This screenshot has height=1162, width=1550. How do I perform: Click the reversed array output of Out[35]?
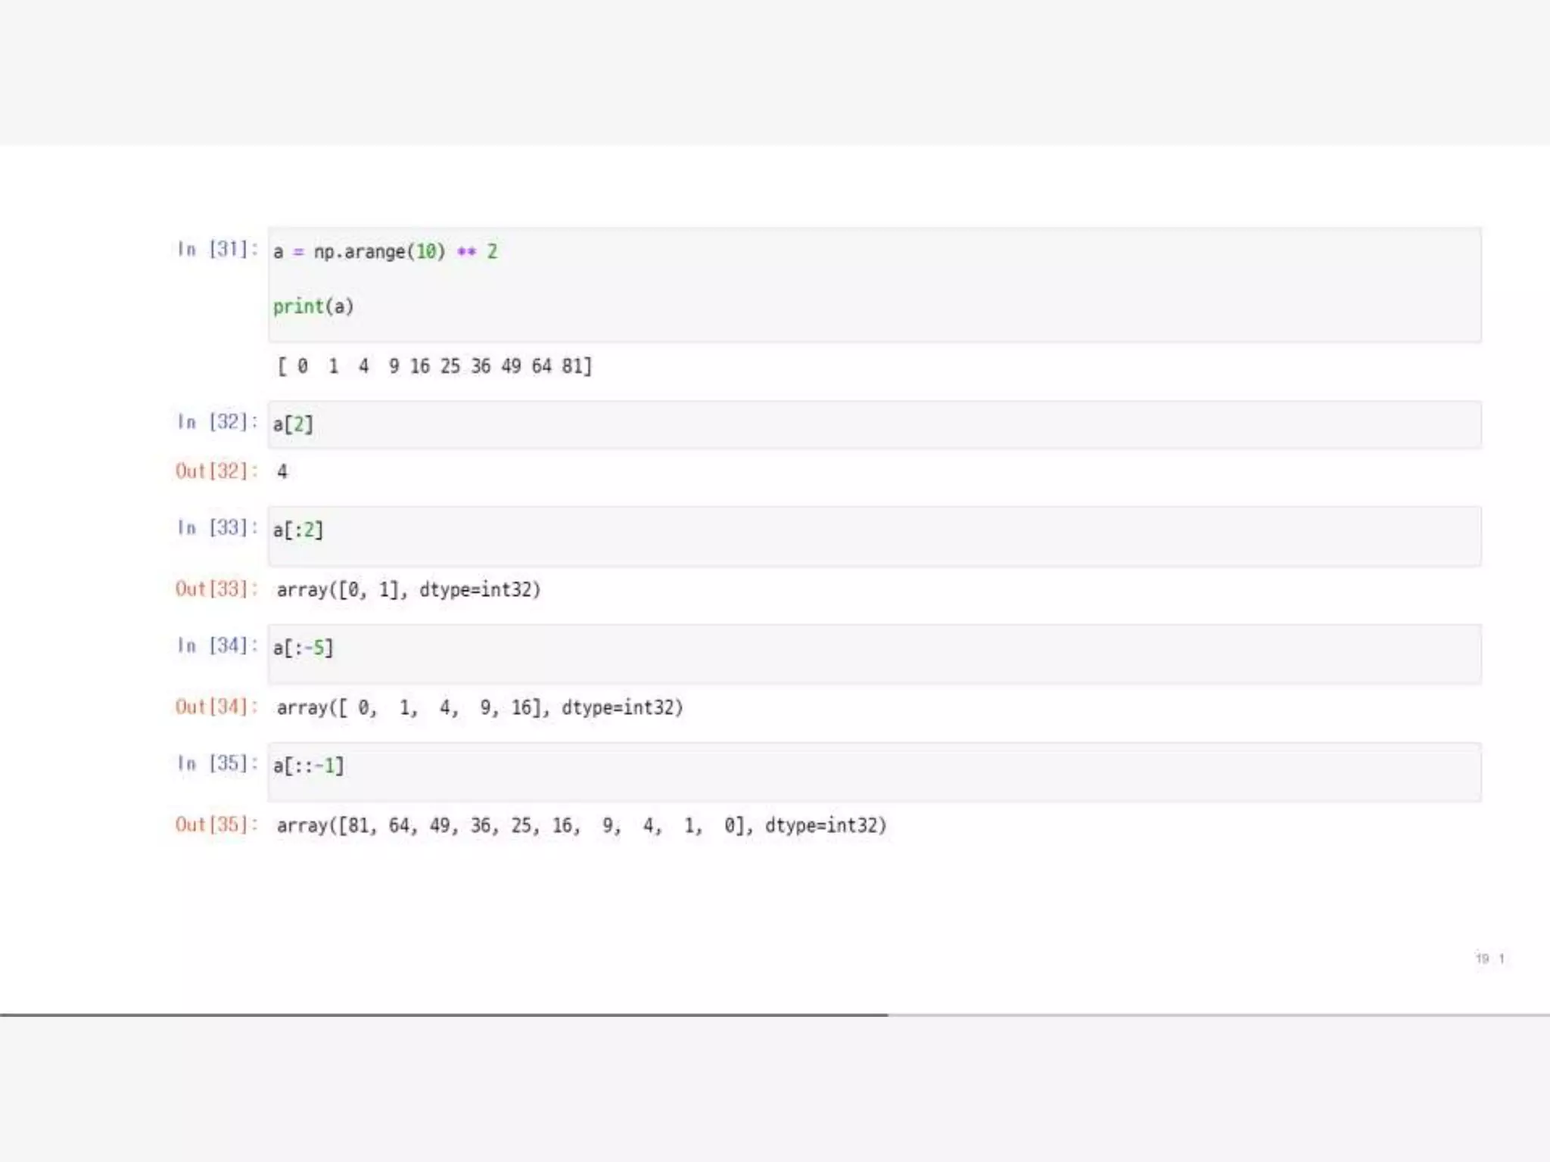tap(581, 825)
